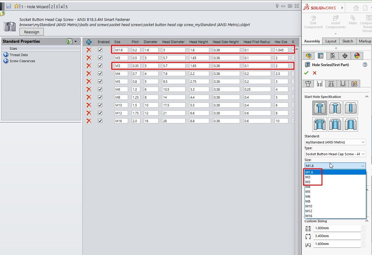372x255 pixels.
Task: Select the Counterbore hole type thumbnail
Action: [320, 108]
